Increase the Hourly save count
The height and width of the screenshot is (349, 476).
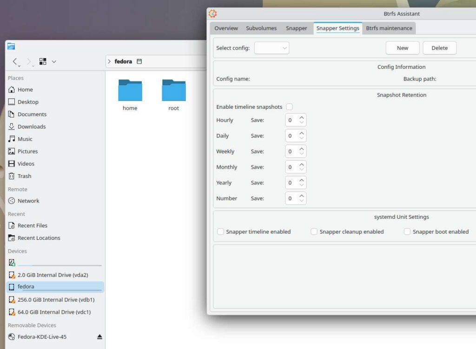point(301,118)
